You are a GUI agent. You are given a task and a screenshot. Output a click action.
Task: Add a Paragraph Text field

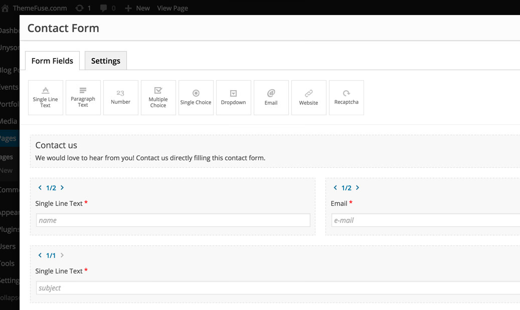click(x=83, y=98)
